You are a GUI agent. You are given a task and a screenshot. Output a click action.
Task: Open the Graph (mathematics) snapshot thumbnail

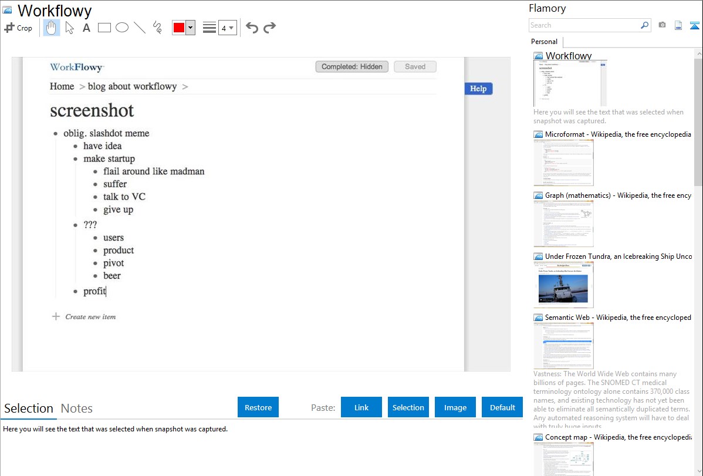click(563, 224)
